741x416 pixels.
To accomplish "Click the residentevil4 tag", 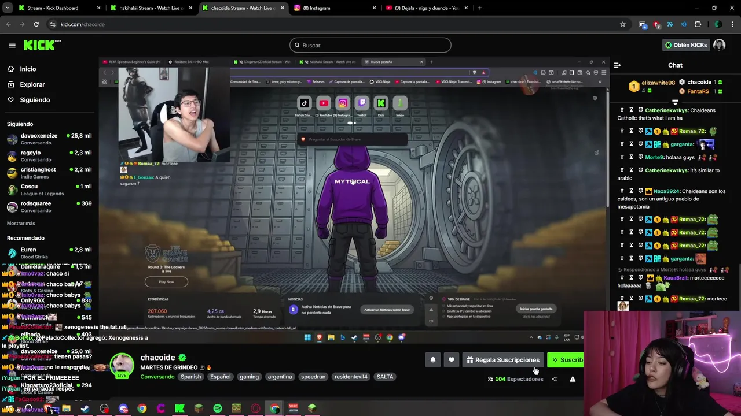I will [351, 377].
